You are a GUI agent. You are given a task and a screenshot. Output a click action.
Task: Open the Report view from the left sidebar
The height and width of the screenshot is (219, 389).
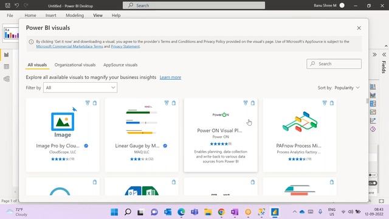click(x=7, y=55)
